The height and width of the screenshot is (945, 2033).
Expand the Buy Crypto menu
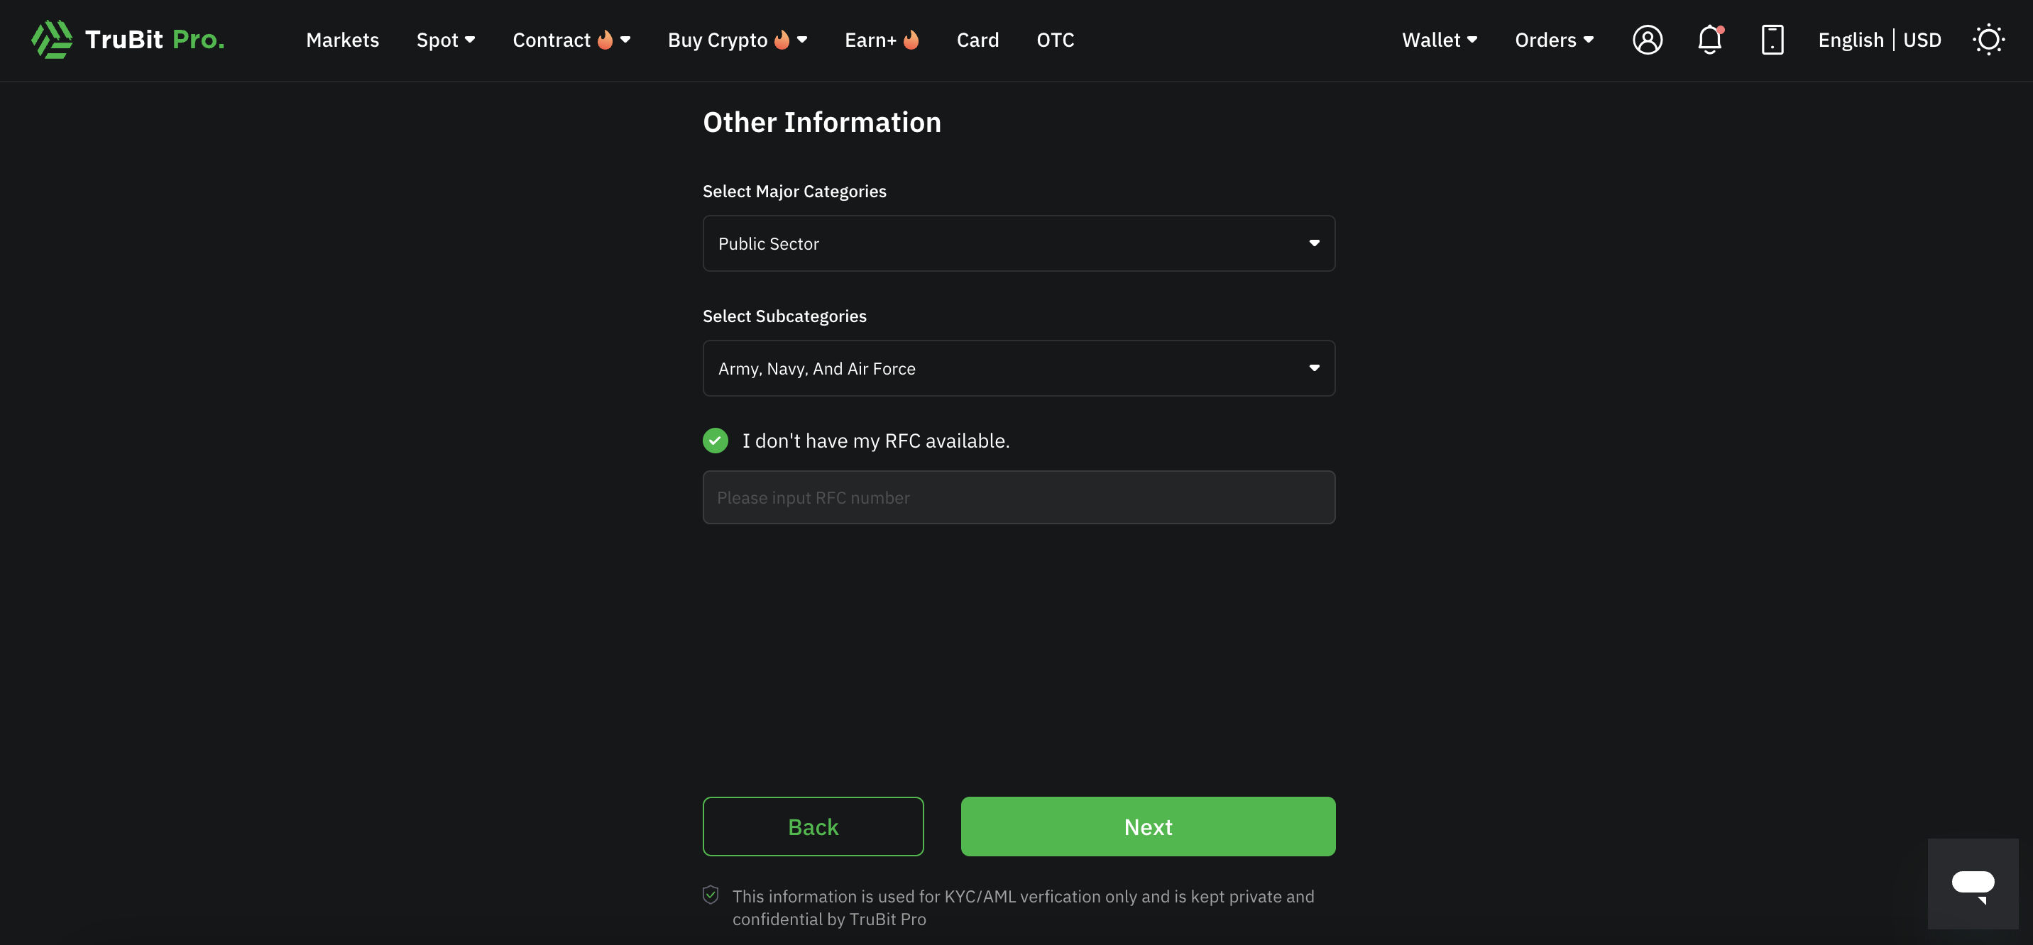[737, 40]
